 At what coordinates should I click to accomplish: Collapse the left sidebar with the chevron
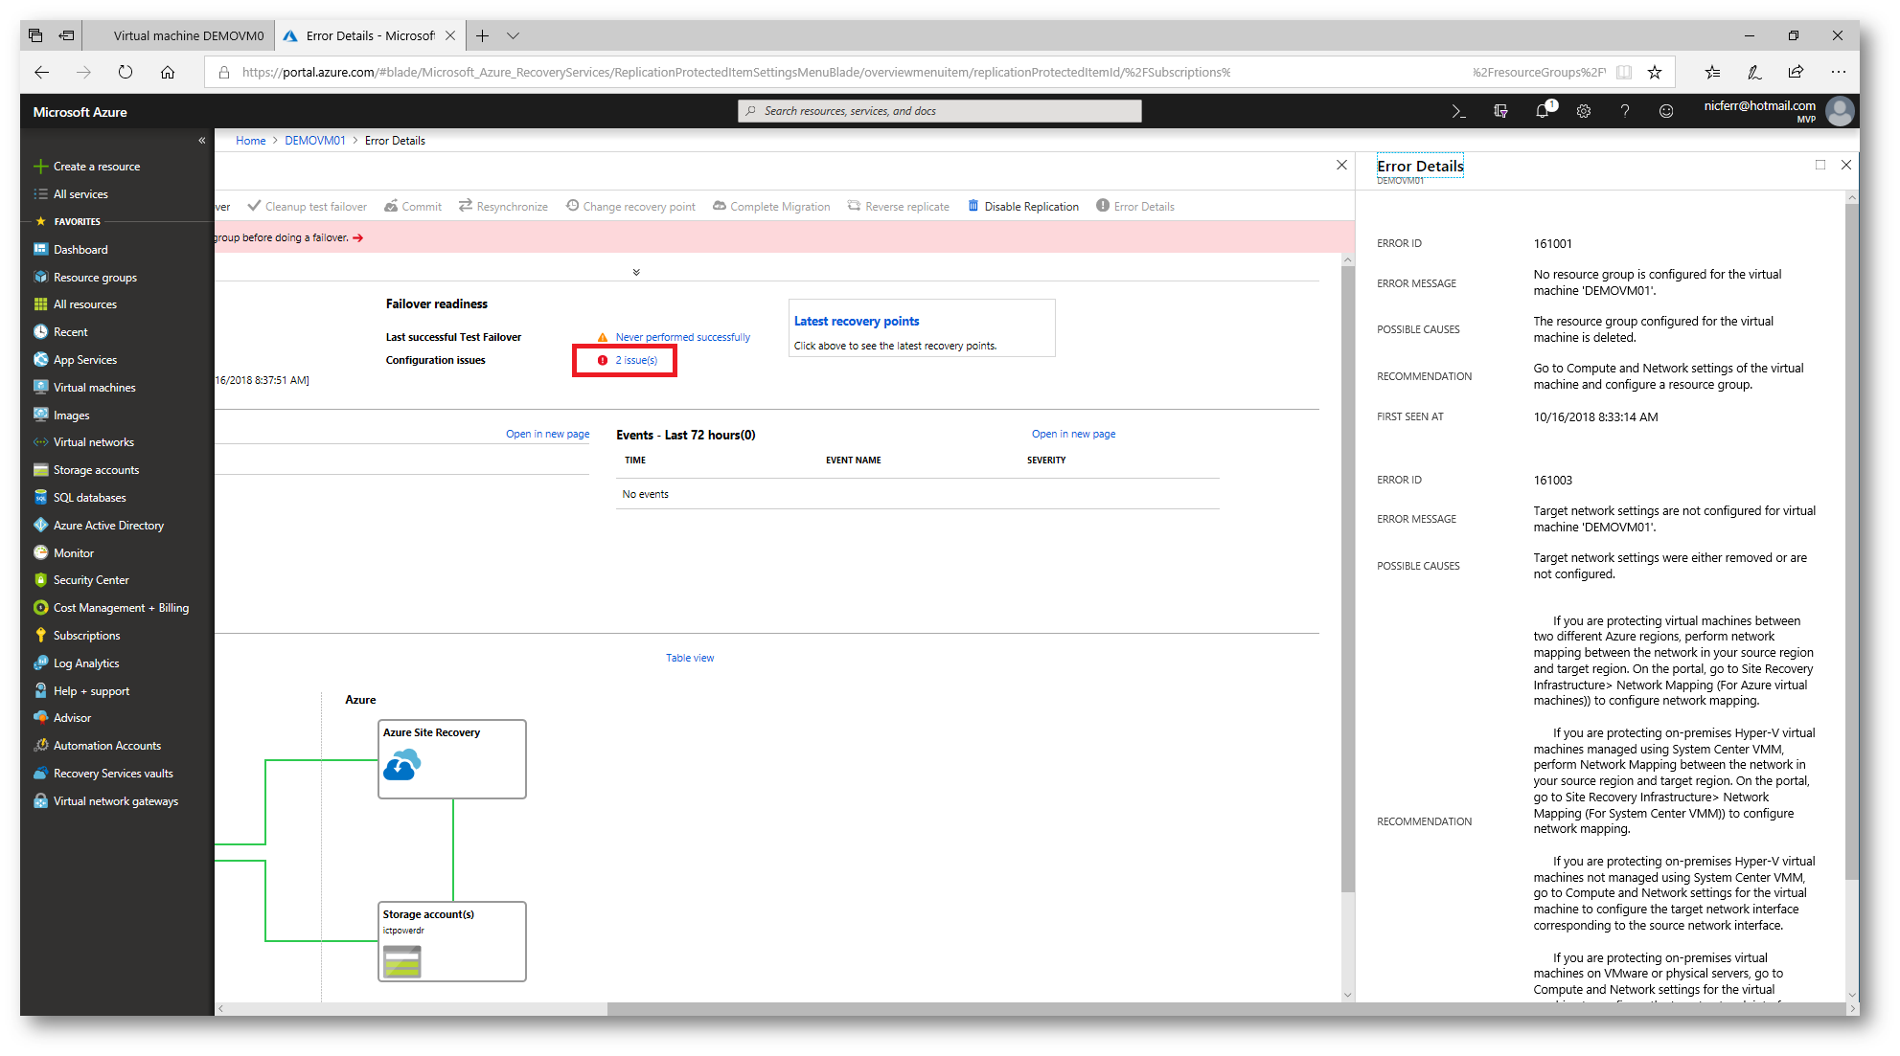(202, 141)
